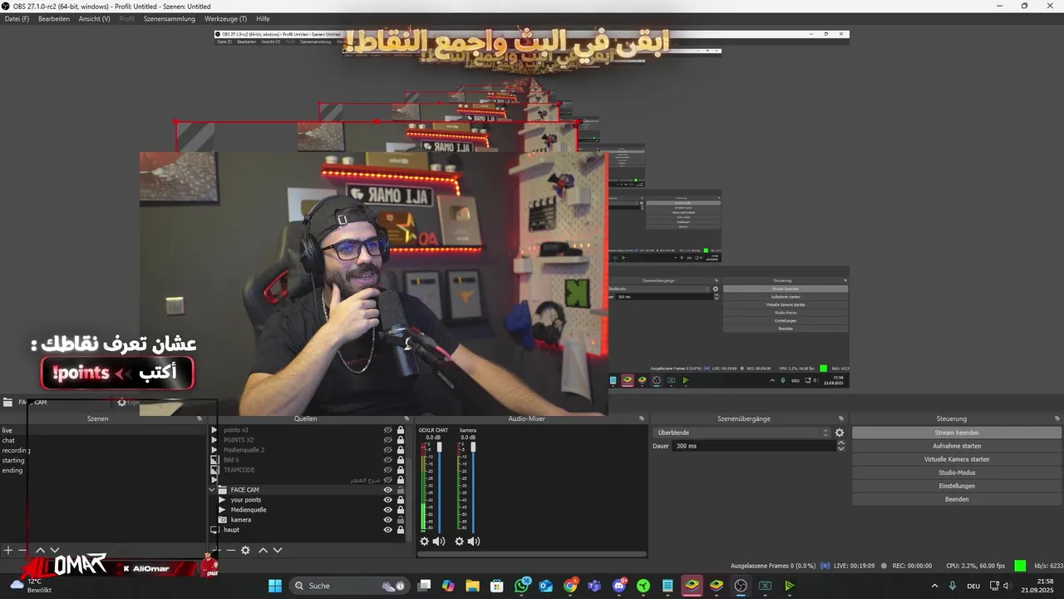Undock the Szenen panel via float icon

coord(199,418)
